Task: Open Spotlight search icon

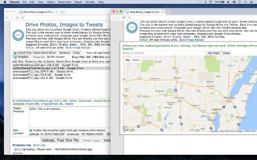Action: (x=245, y=2)
